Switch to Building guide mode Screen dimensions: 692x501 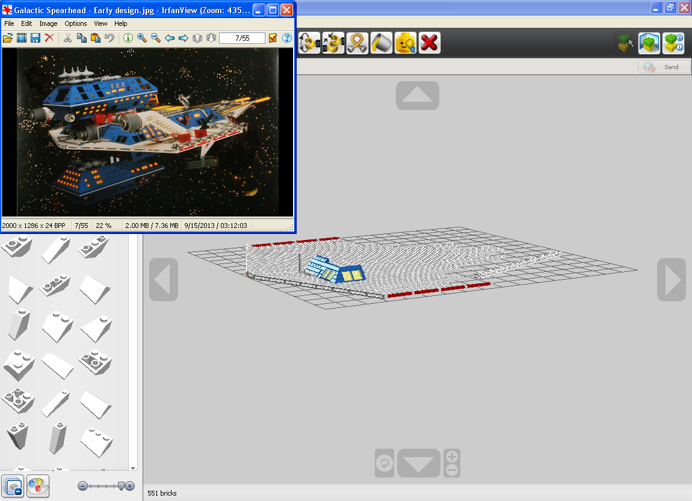click(673, 43)
